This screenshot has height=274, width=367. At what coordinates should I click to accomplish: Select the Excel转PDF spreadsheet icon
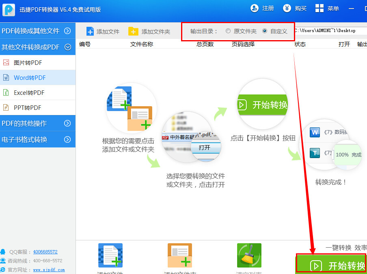(6, 92)
